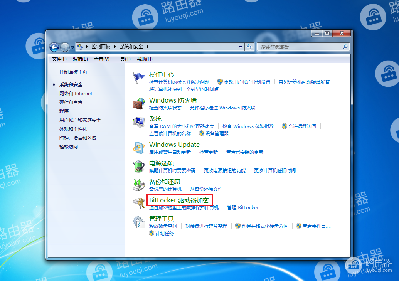
Task: Click 更改用户帐户控制设置 link
Action: 247,82
